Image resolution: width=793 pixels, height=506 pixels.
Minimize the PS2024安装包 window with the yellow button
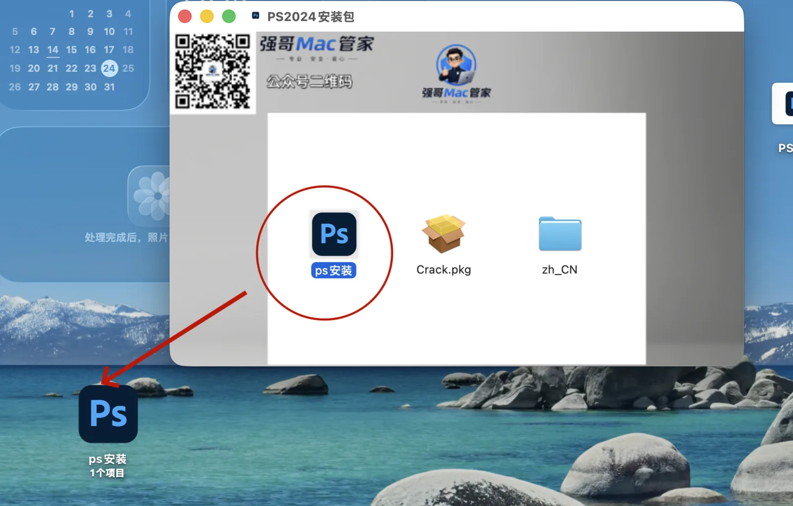pyautogui.click(x=207, y=16)
